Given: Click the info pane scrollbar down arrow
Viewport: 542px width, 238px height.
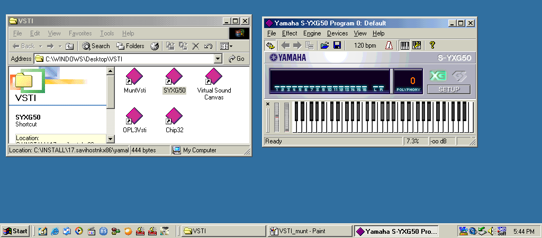Looking at the screenshot, I should pyautogui.click(x=111, y=139).
